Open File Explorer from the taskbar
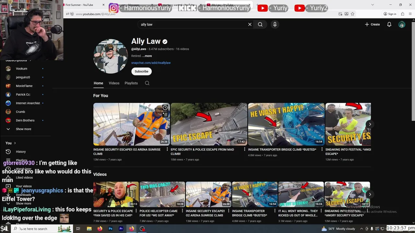The image size is (415, 233). point(89,229)
